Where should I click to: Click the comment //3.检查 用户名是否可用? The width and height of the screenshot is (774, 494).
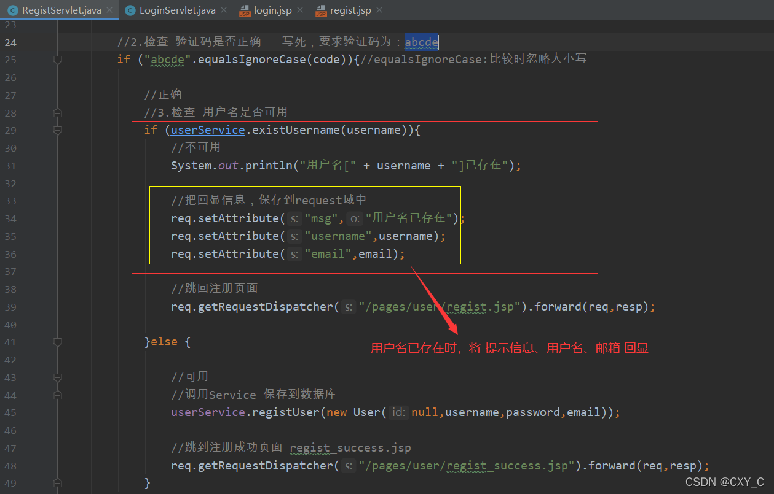click(x=216, y=113)
